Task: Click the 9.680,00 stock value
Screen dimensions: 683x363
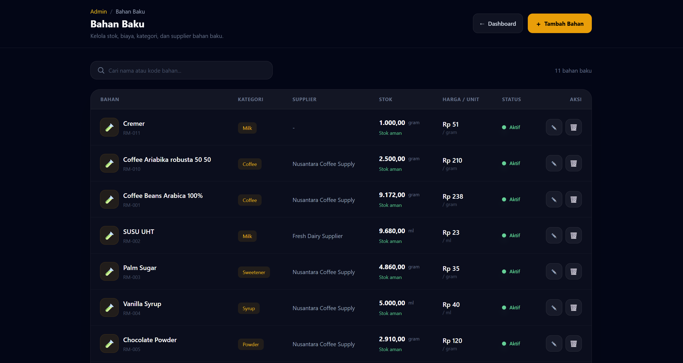Action: (392, 231)
